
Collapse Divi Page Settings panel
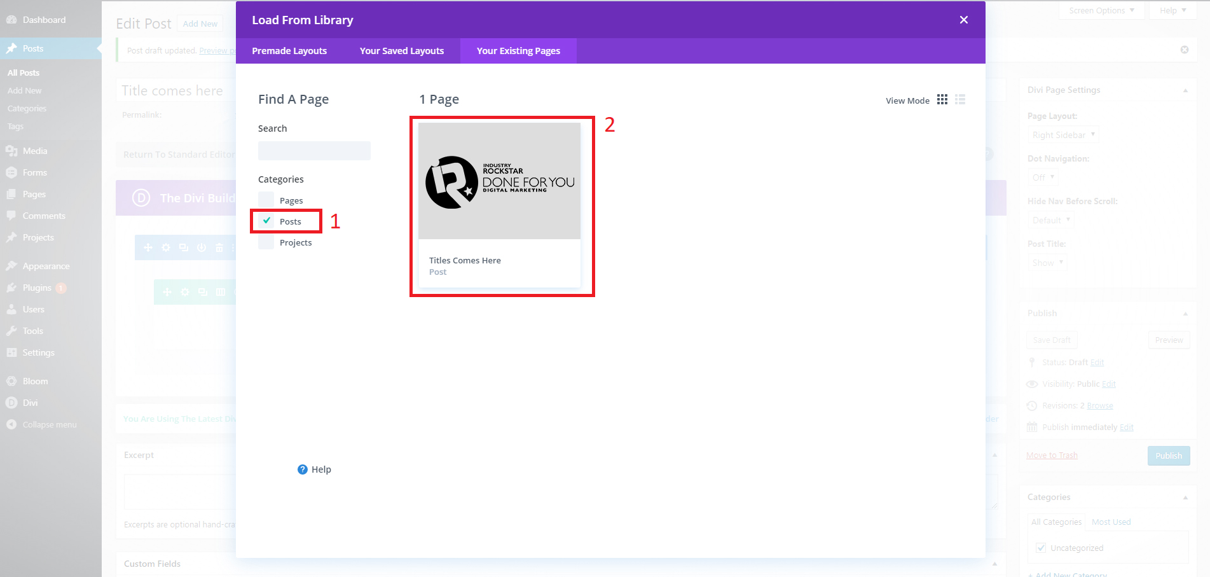click(1185, 90)
